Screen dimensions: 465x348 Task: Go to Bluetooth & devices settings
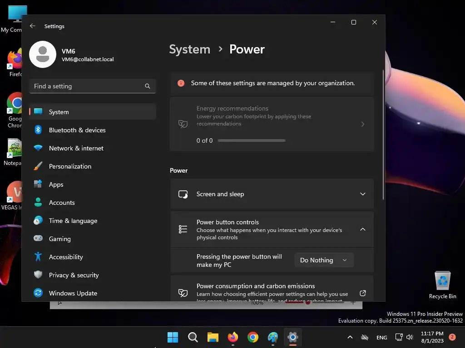[93, 130]
